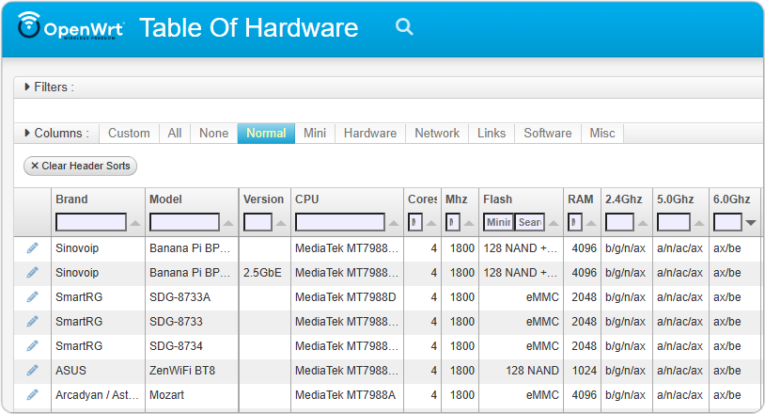Select the Network columns tab
The image size is (765, 414).
[x=437, y=133]
